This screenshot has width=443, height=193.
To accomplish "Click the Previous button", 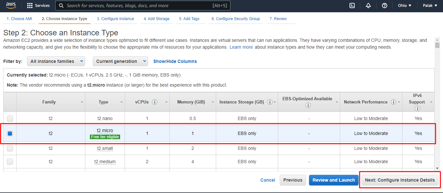I will pos(293,180).
